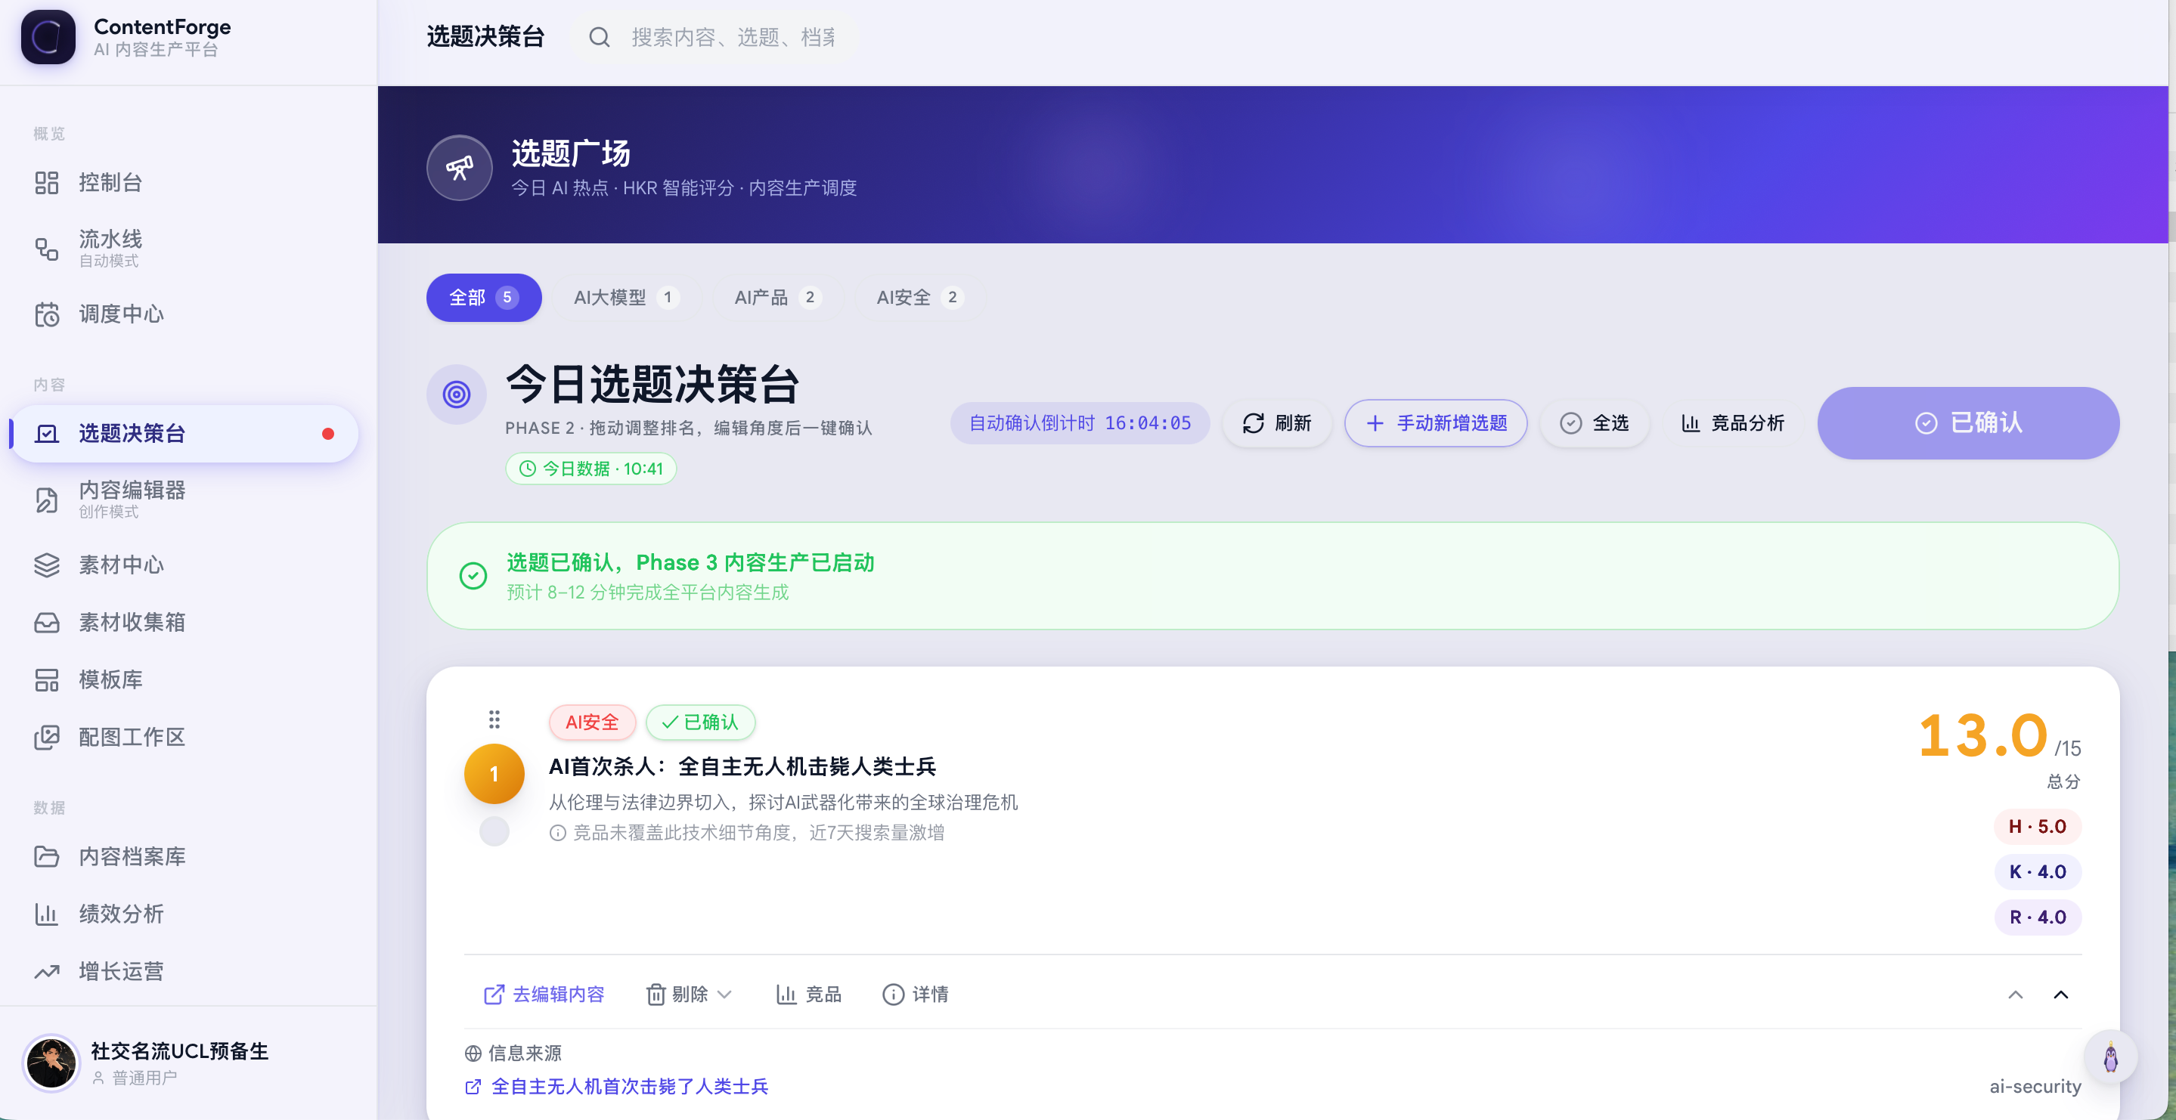Screen dimensions: 2176x1120
Task: Click the 模板库 template icon
Action: (x=46, y=680)
